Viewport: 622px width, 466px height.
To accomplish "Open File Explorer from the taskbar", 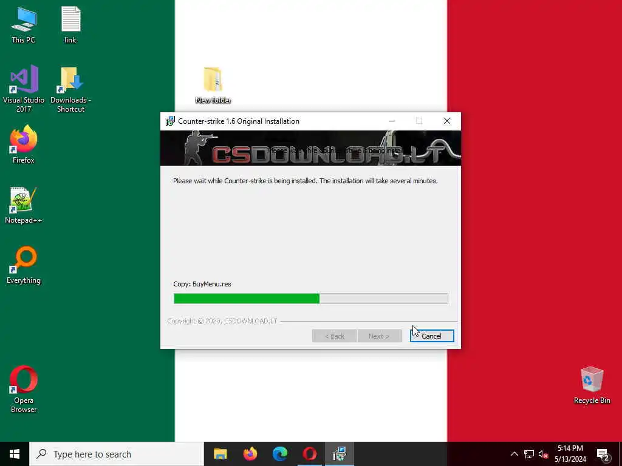I will [x=220, y=454].
